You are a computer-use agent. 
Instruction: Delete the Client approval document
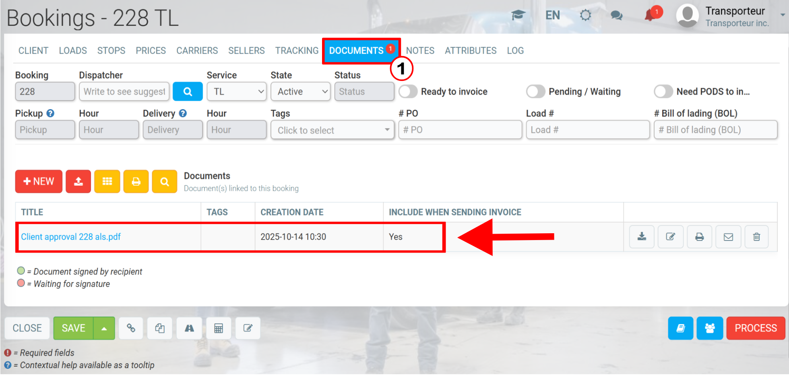coord(757,237)
